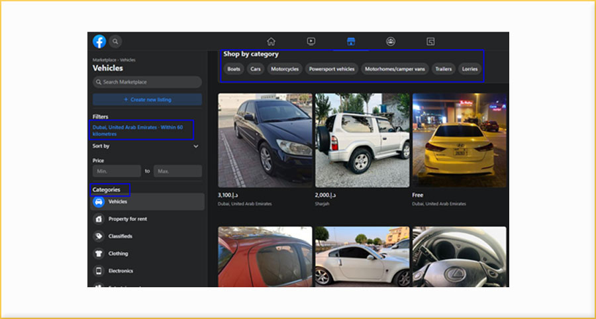The image size is (596, 319).
Task: Click the Vehicles car category icon
Action: click(x=99, y=202)
